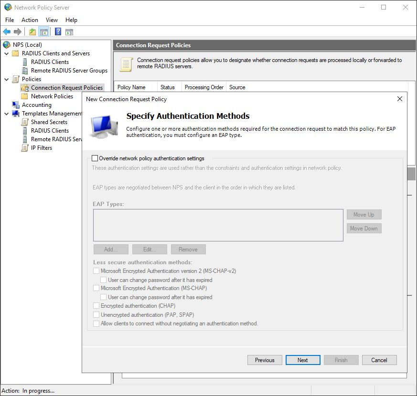Click the Connection Request Policies folder icon
Image resolution: width=417 pixels, height=396 pixels.
pos(25,88)
